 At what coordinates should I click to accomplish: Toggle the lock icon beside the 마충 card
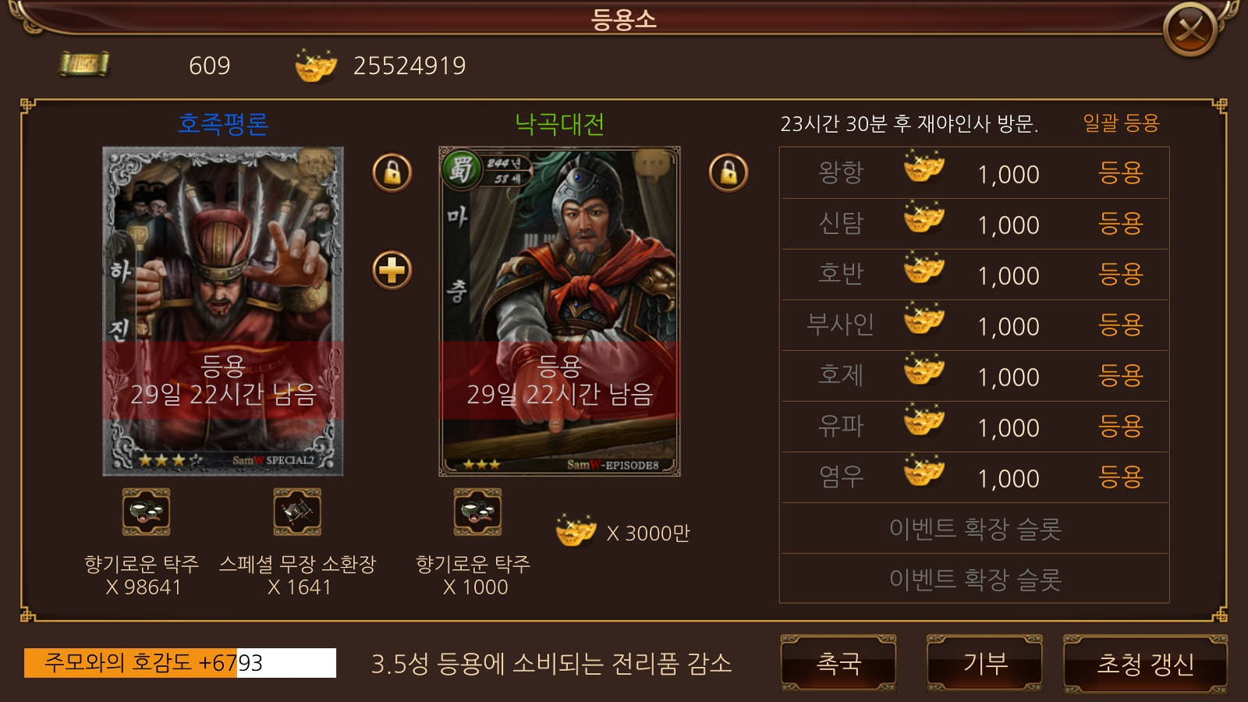729,172
